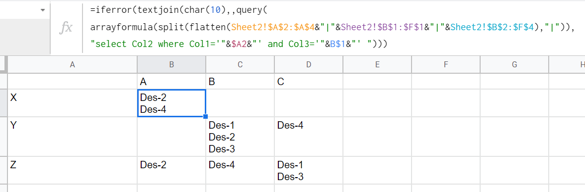
Task: Click the fill handle of selected cell
Action: [206, 117]
